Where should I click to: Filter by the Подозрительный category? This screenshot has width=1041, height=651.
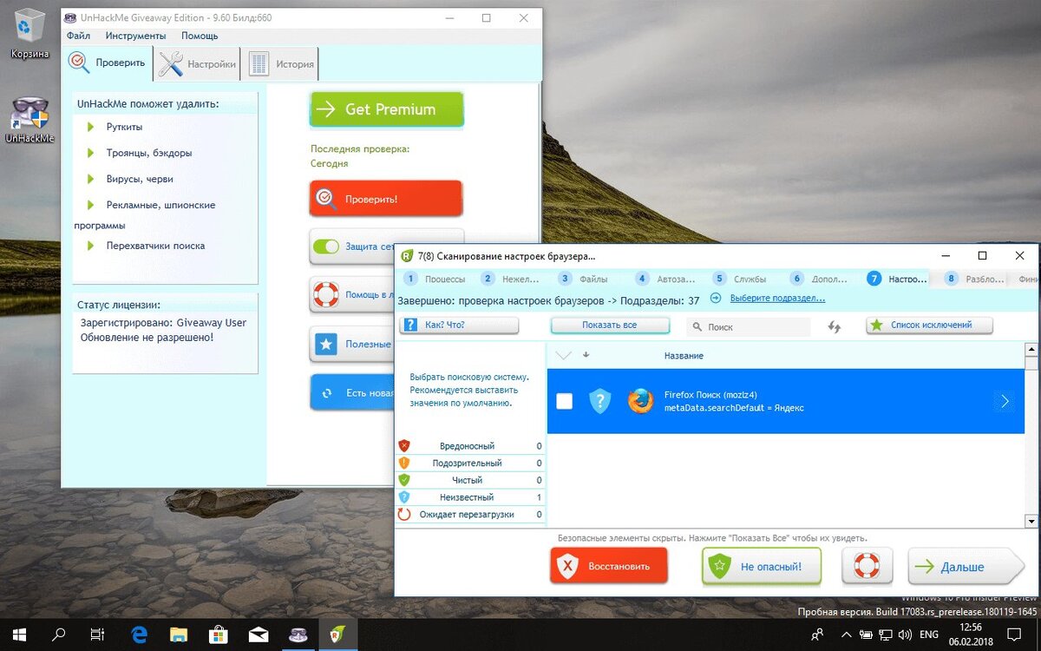[x=471, y=463]
